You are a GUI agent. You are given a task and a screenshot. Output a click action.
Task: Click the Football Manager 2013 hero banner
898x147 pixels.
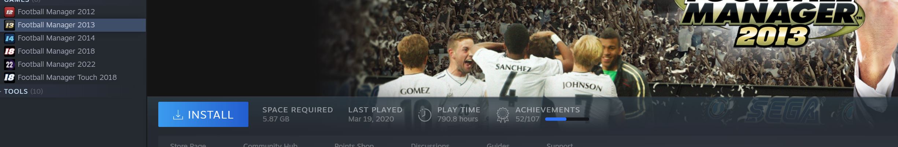point(522,48)
